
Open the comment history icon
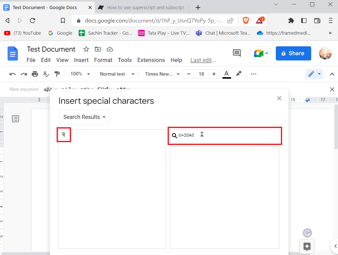click(x=237, y=53)
